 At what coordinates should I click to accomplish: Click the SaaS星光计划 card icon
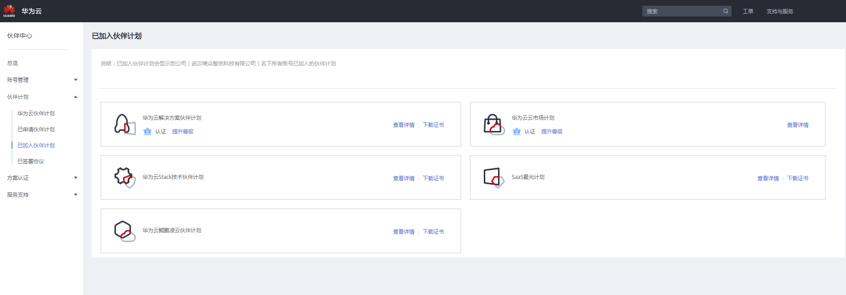point(494,178)
